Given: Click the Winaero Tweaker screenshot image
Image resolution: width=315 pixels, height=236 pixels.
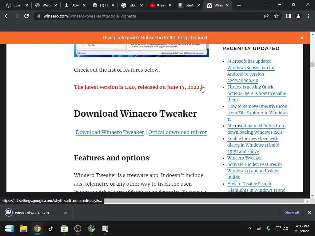Looking at the screenshot, I should click(x=141, y=50).
